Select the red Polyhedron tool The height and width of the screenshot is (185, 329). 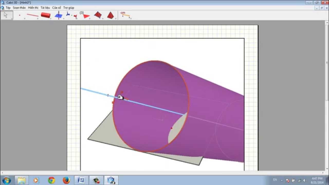tap(98, 15)
